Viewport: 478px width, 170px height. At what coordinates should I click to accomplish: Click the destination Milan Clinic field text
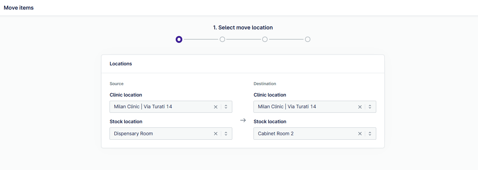click(287, 107)
